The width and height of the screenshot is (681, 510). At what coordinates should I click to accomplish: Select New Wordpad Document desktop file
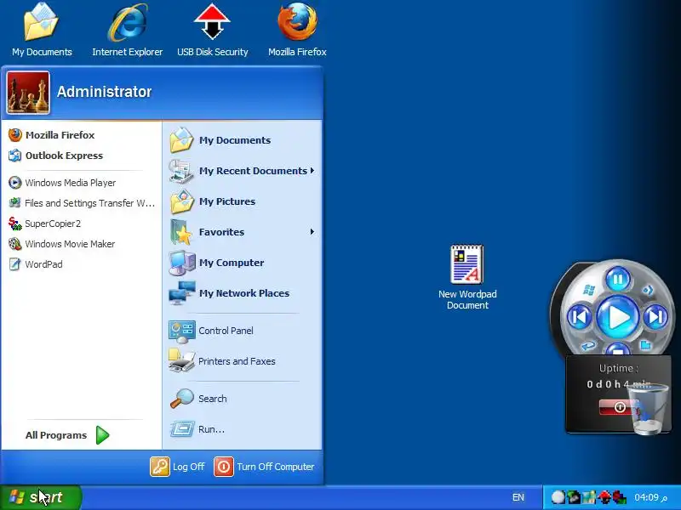point(467,278)
